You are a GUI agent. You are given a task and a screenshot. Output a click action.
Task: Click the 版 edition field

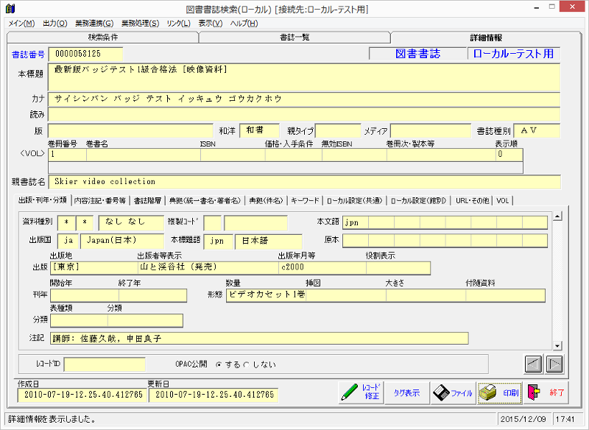(131, 131)
